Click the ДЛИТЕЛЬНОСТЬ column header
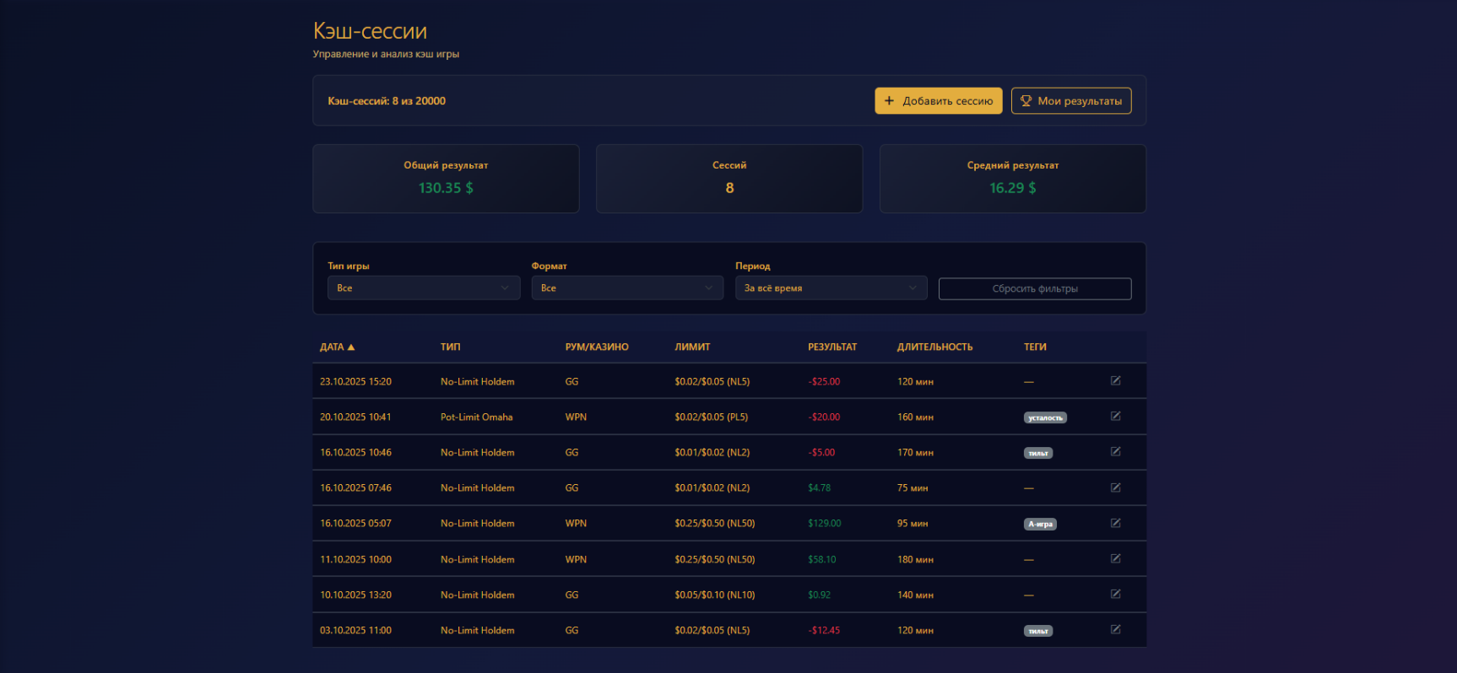This screenshot has width=1457, height=673. point(934,347)
